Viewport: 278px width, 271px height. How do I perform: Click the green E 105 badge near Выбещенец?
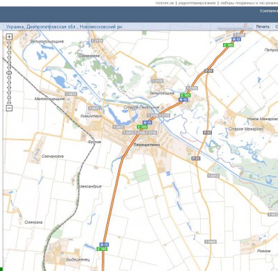(102, 249)
